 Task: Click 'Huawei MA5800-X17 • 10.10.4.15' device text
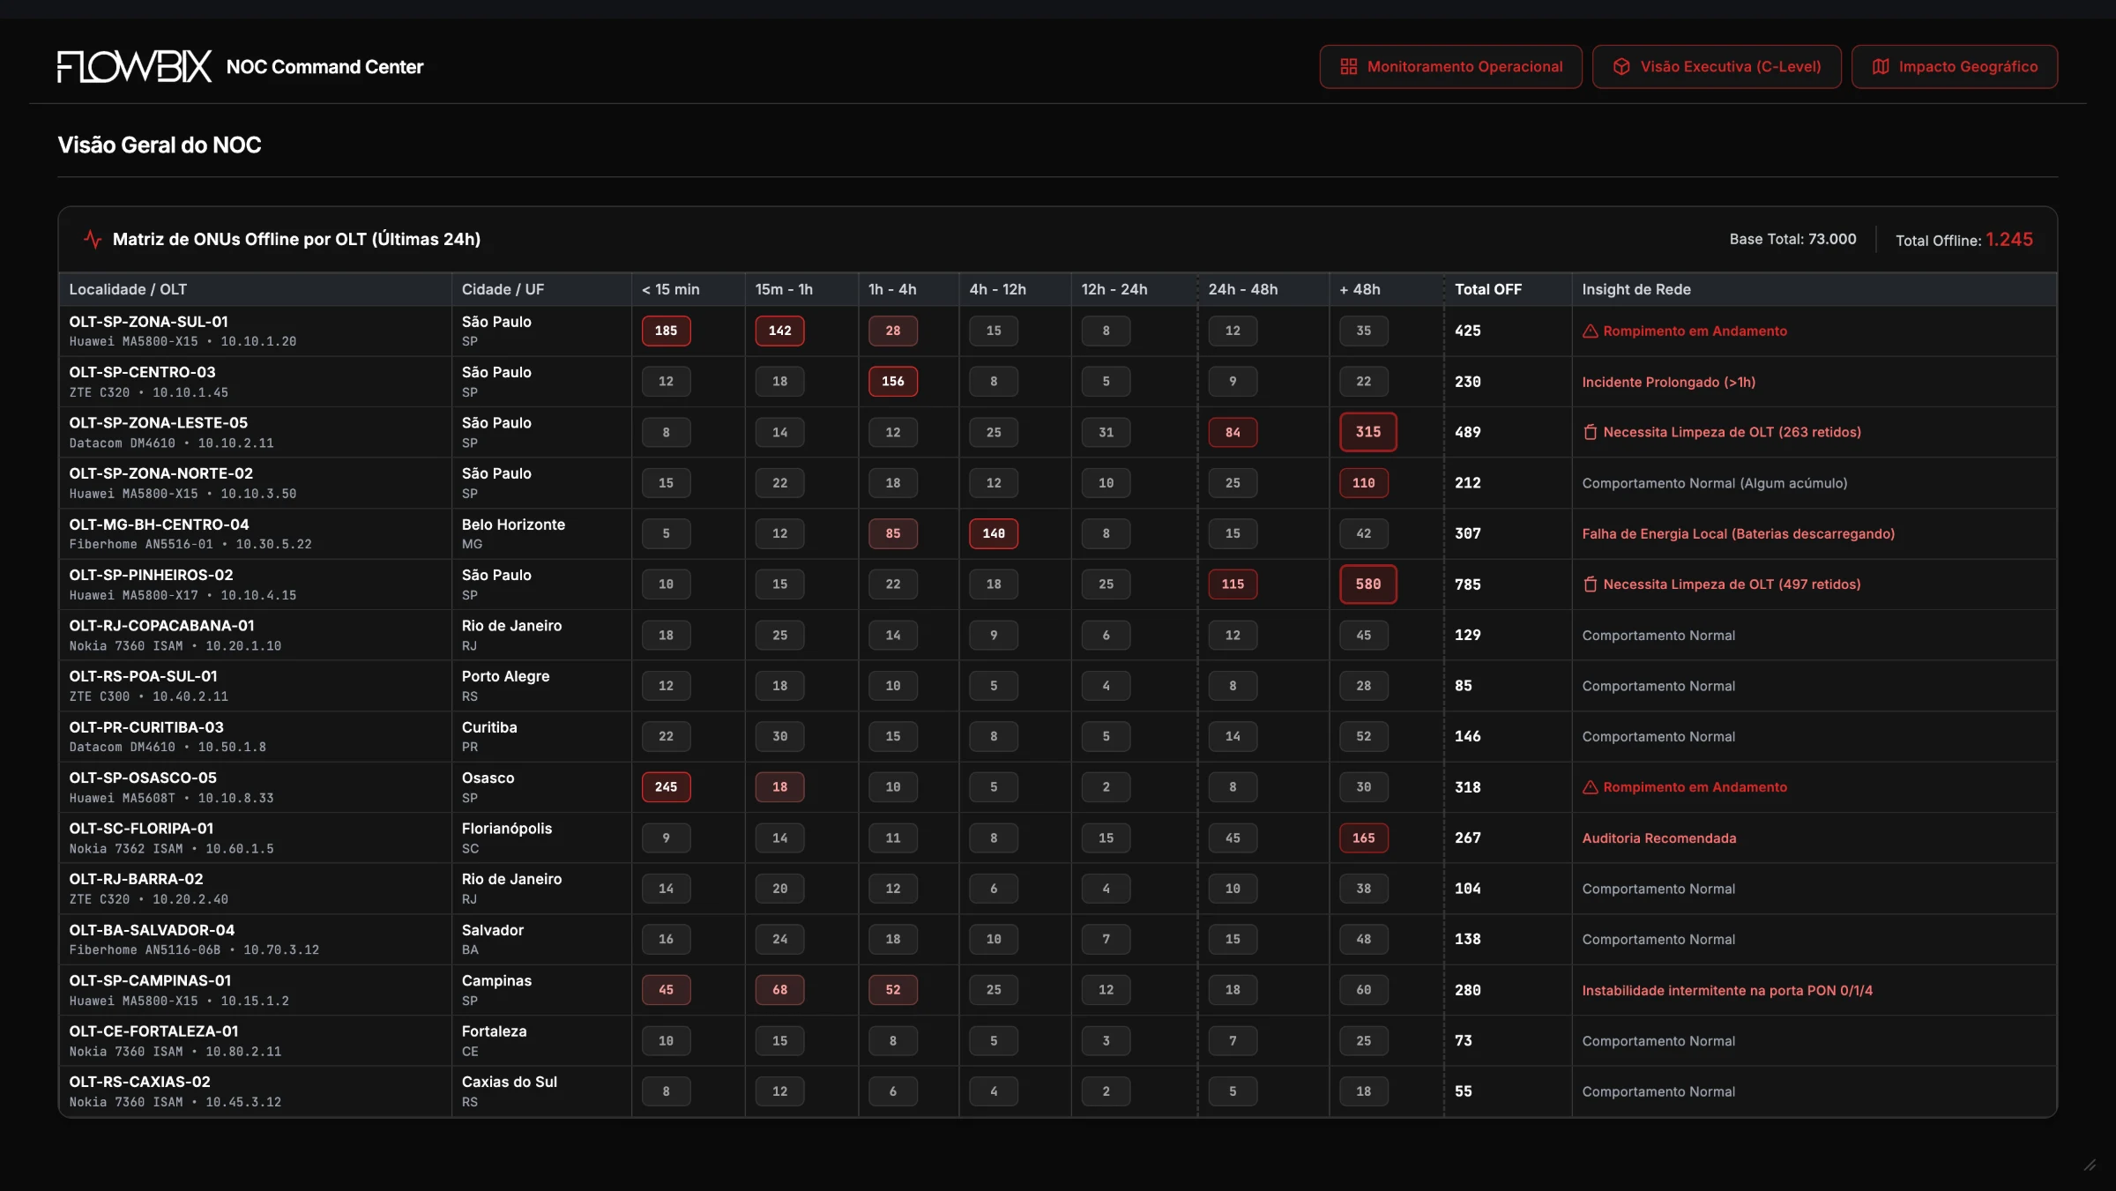[183, 595]
